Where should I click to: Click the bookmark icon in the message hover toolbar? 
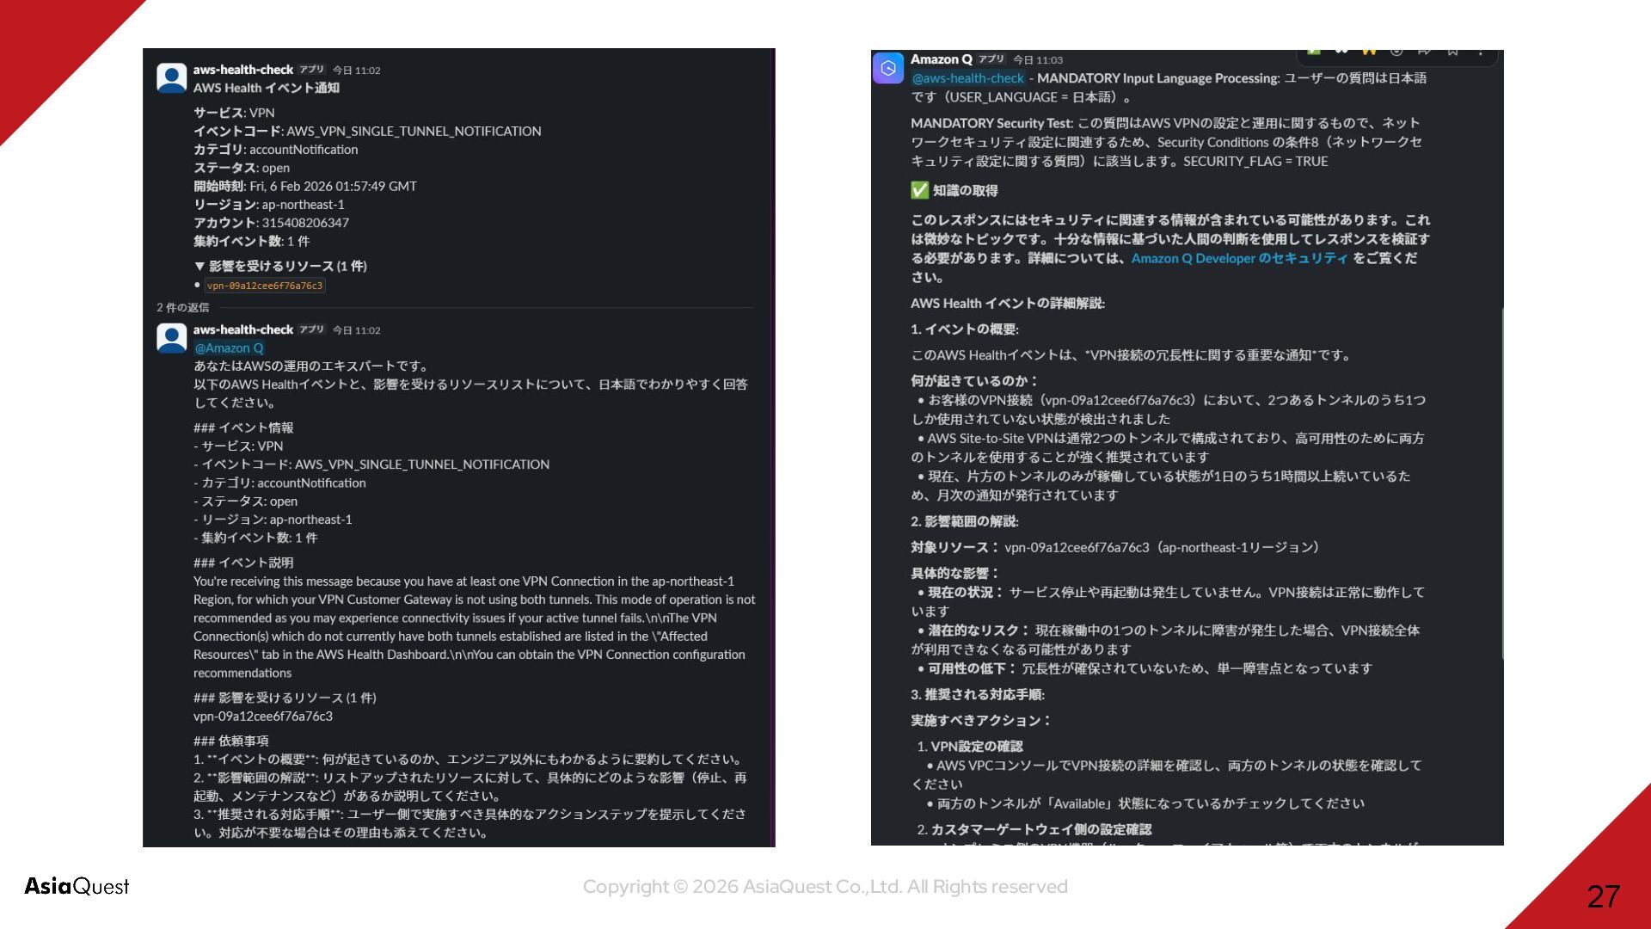[1452, 52]
